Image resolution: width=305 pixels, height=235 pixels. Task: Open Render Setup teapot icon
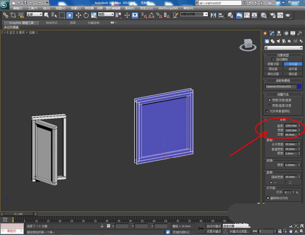pos(273,15)
